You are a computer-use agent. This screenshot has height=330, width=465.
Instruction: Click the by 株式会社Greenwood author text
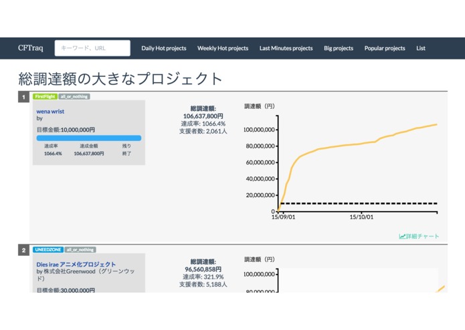(x=86, y=275)
